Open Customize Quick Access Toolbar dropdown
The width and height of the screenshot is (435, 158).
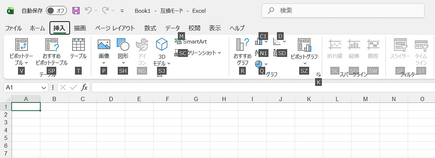coord(122,11)
